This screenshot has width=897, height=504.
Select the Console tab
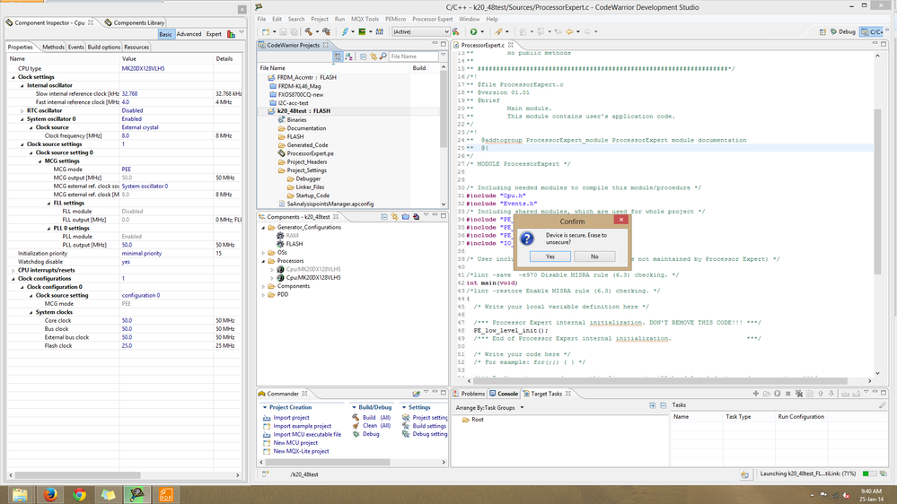click(x=504, y=394)
